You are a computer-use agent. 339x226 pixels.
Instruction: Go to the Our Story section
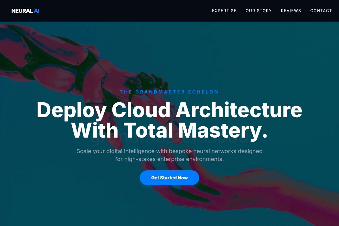click(x=258, y=11)
